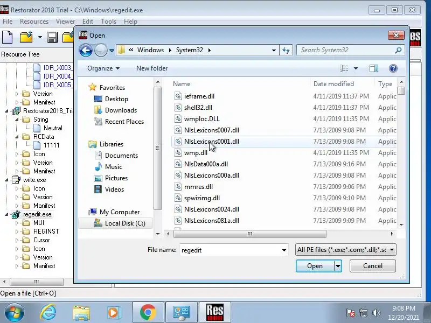
Task: Select write.exe in Resource Tree
Action: point(34,180)
